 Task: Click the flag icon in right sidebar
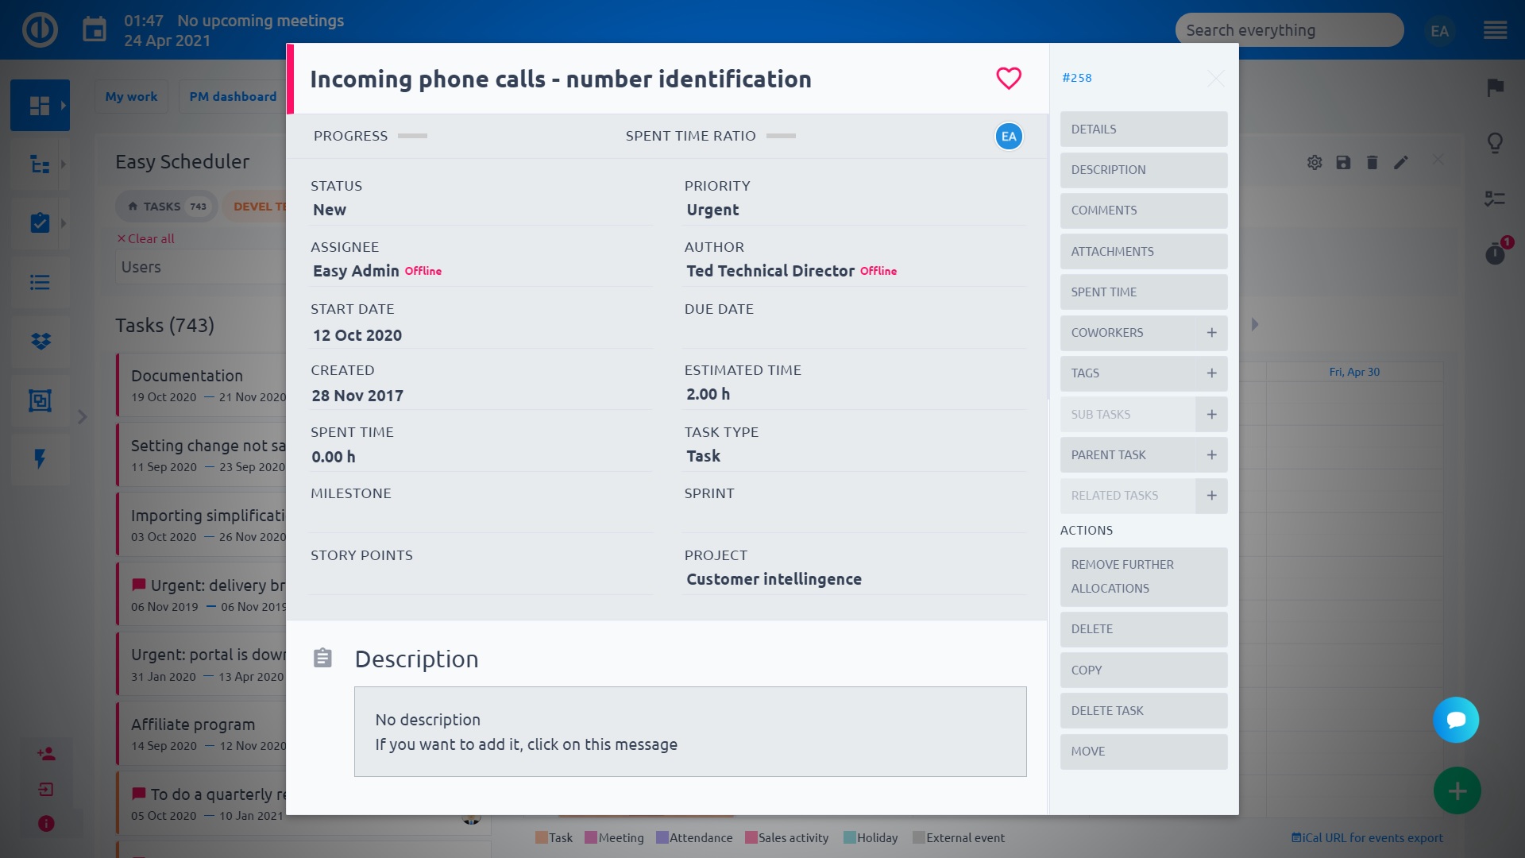[1495, 87]
